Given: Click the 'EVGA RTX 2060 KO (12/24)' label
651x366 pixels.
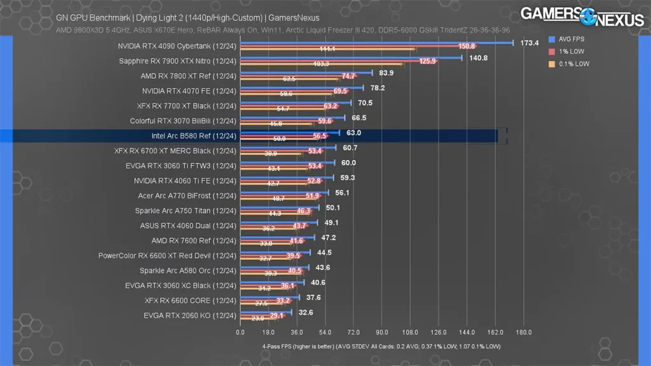Looking at the screenshot, I should click(x=190, y=315).
